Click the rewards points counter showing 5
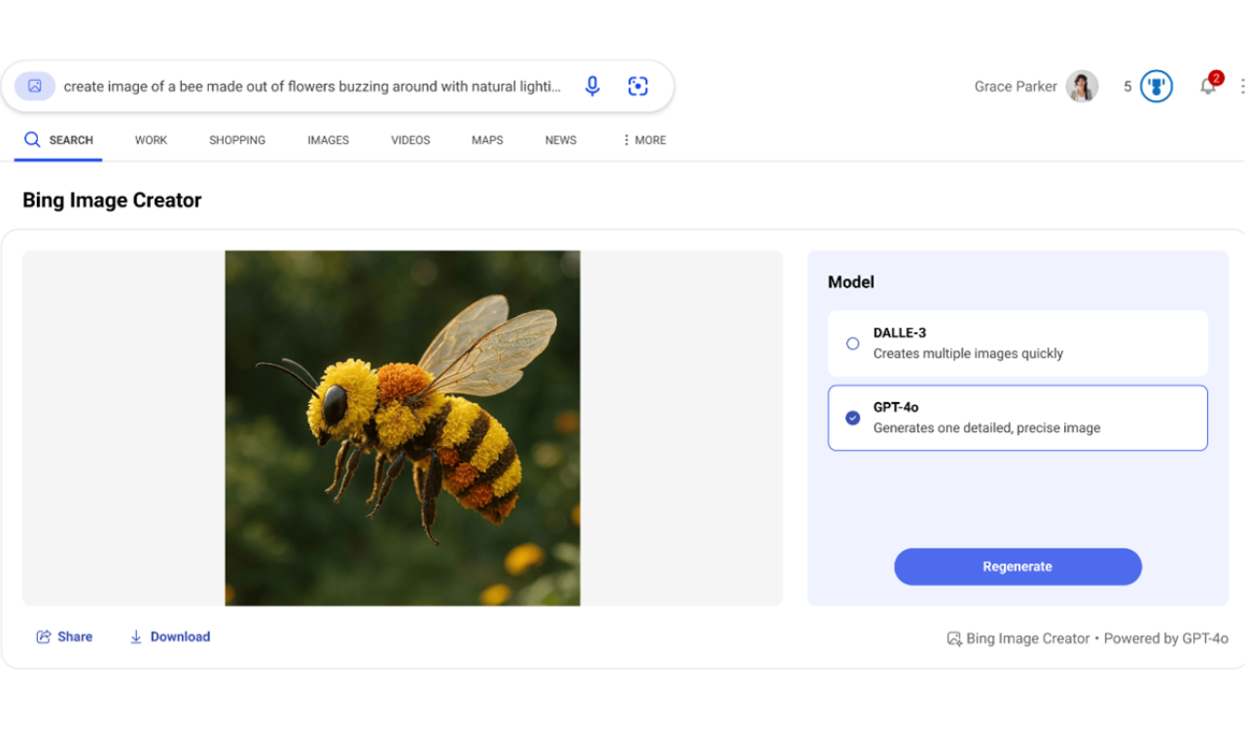 click(x=1128, y=86)
